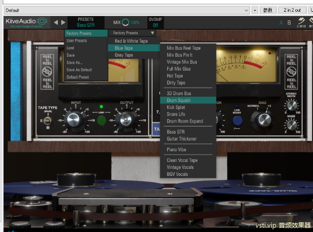Choose Default Preset menu entry
The height and width of the screenshot is (232, 313).
point(86,77)
